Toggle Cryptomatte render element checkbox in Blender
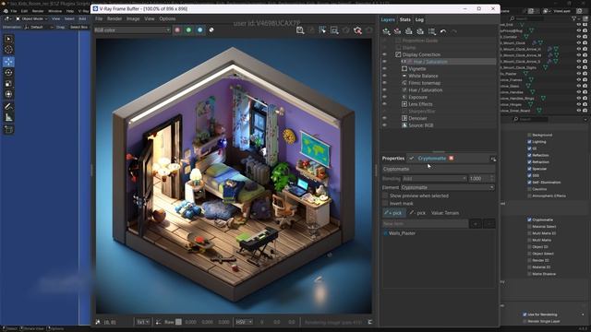This screenshot has height=332, width=591. tap(529, 219)
